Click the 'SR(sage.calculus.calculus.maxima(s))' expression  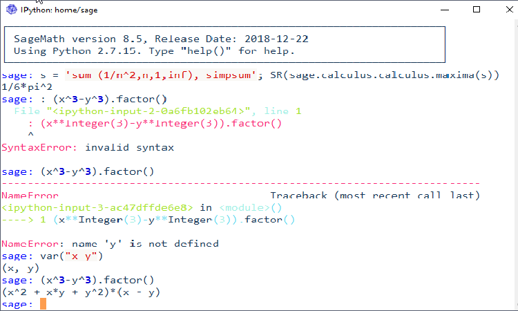(x=385, y=75)
